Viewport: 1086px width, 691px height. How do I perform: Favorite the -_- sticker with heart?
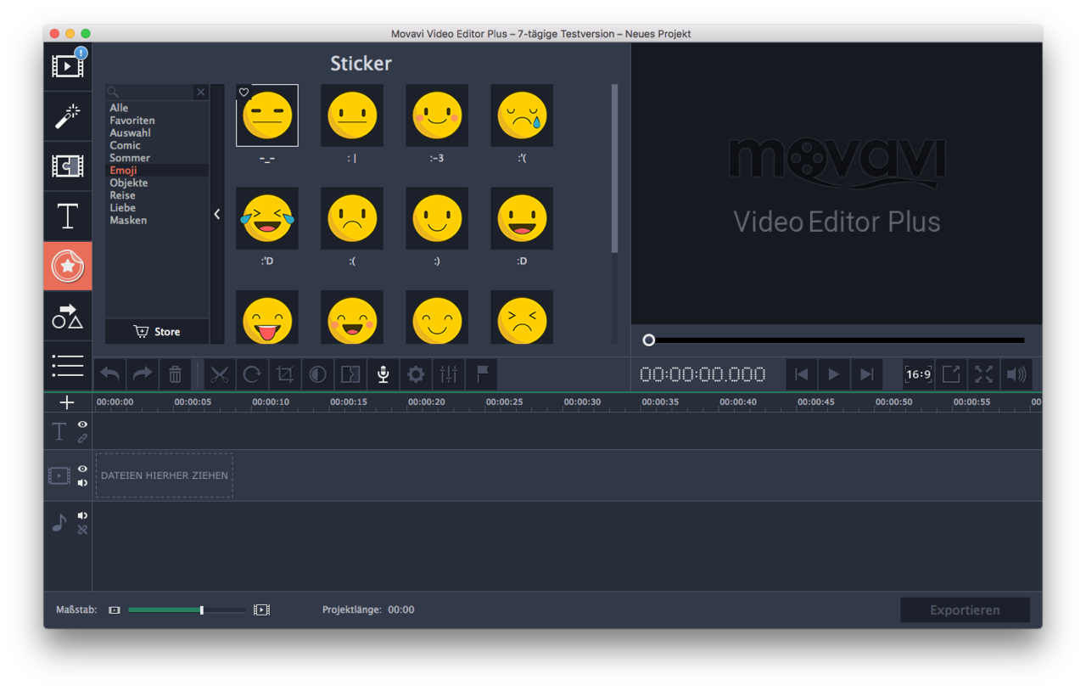[x=244, y=93]
